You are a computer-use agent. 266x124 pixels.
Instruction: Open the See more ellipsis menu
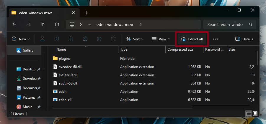click(216, 39)
